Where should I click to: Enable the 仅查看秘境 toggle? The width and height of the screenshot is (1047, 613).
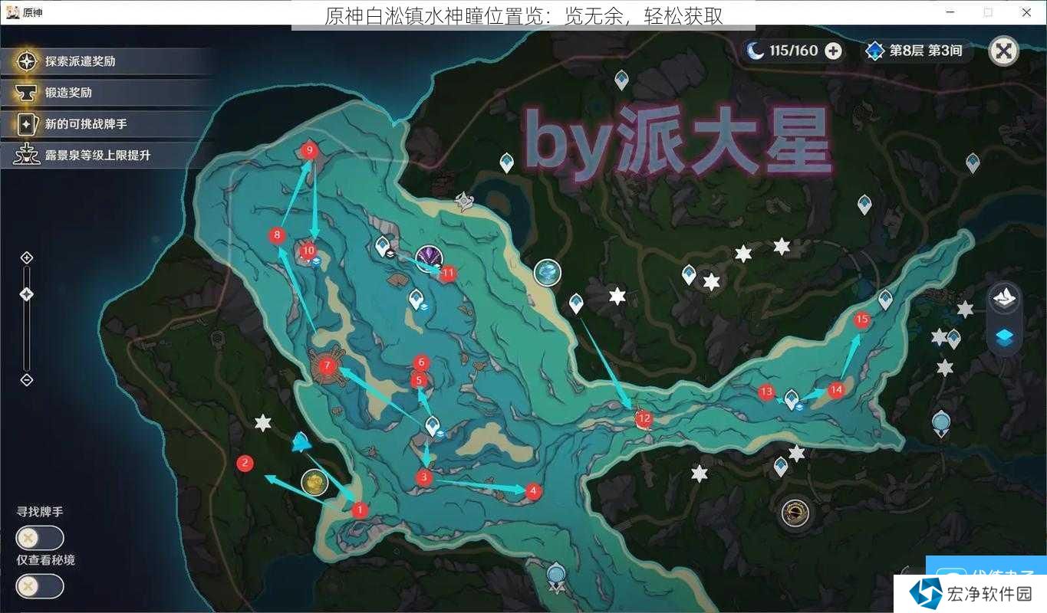click(39, 586)
